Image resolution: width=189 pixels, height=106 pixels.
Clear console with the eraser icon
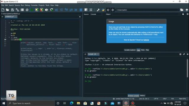184,54
